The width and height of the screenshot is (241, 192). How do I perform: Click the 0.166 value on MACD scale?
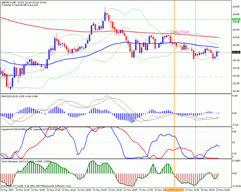[235, 96]
